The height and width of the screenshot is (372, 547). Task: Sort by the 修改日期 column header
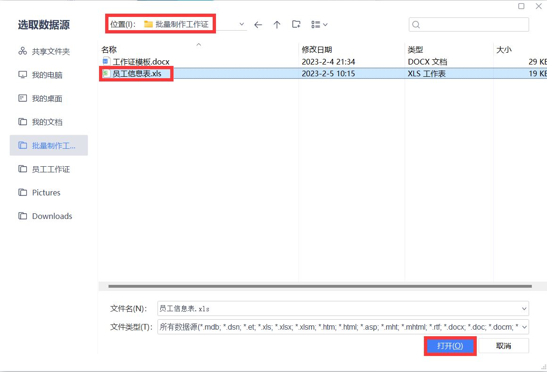(x=317, y=49)
